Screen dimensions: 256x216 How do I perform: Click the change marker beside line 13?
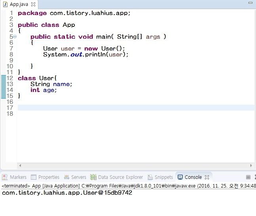point(4,84)
